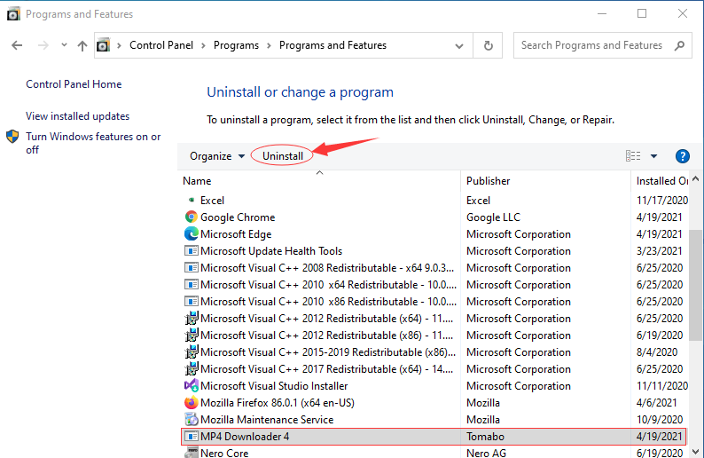Click the list scrollbar up arrow
This screenshot has width=704, height=458.
[696, 179]
